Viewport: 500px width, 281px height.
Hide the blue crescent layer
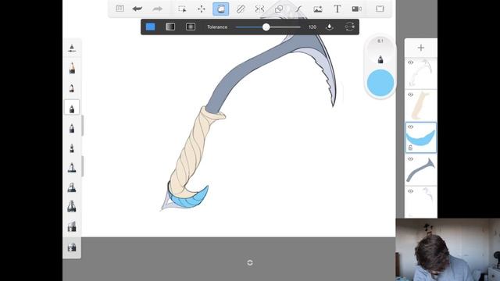pyautogui.click(x=410, y=126)
